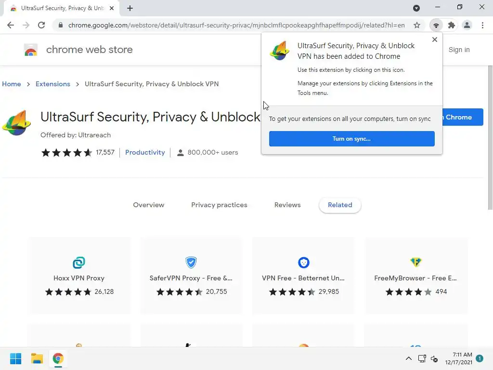
Task: Open the tab search dropdown arrow
Action: click(x=416, y=8)
